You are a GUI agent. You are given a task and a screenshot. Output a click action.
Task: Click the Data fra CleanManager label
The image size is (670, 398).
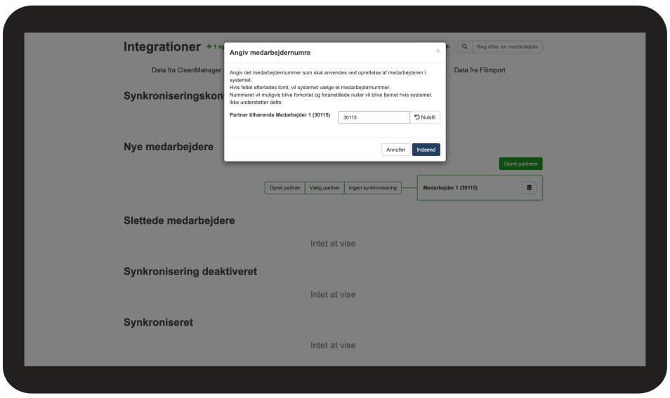186,70
